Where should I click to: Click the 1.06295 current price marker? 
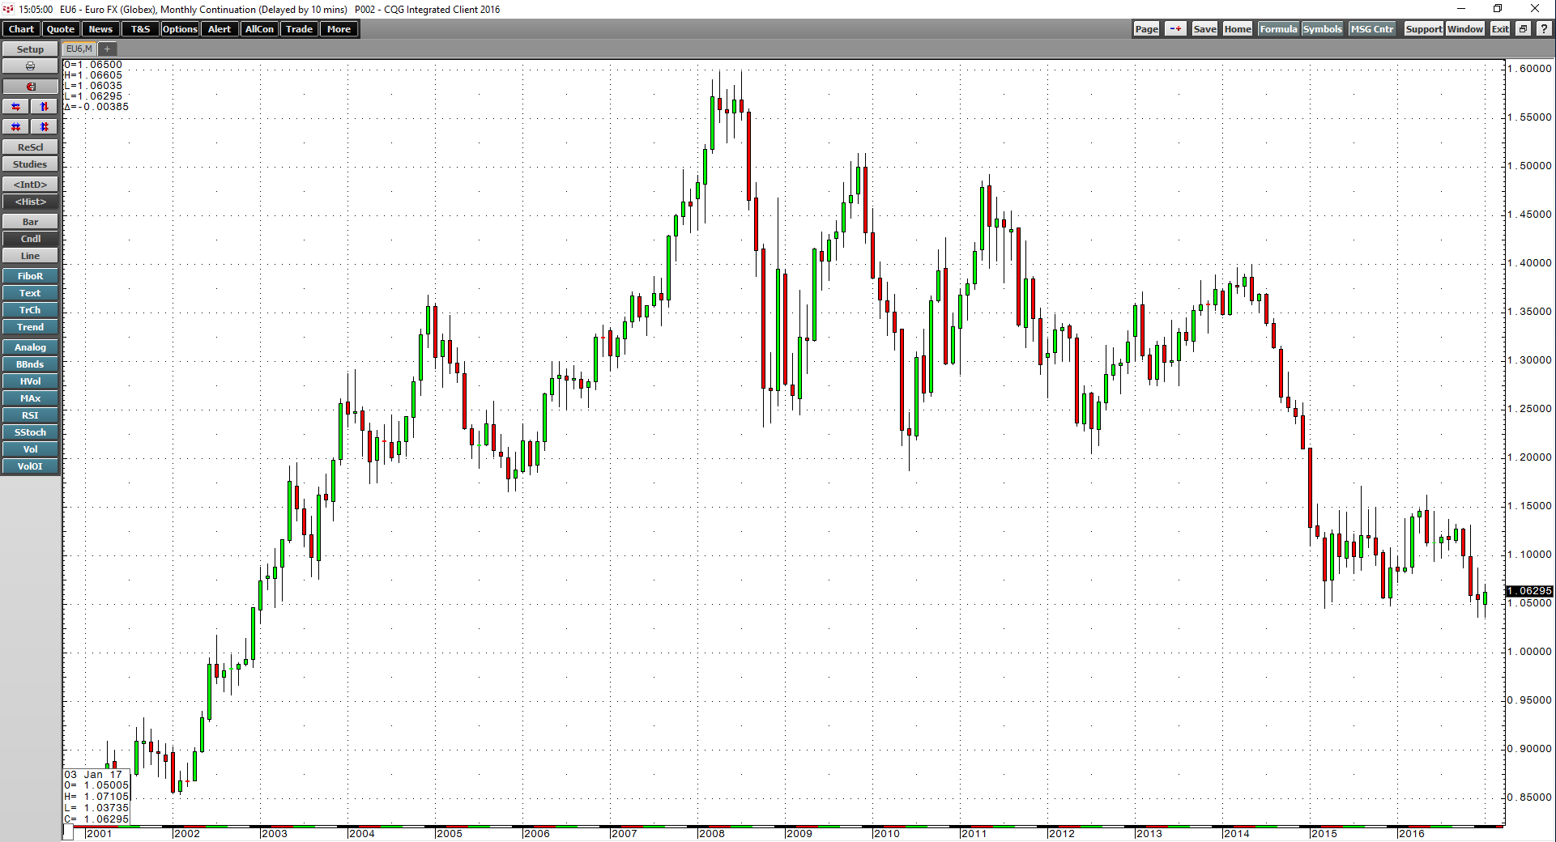(x=1529, y=591)
